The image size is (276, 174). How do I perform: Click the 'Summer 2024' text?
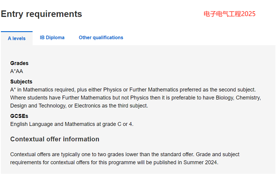tap(200, 162)
